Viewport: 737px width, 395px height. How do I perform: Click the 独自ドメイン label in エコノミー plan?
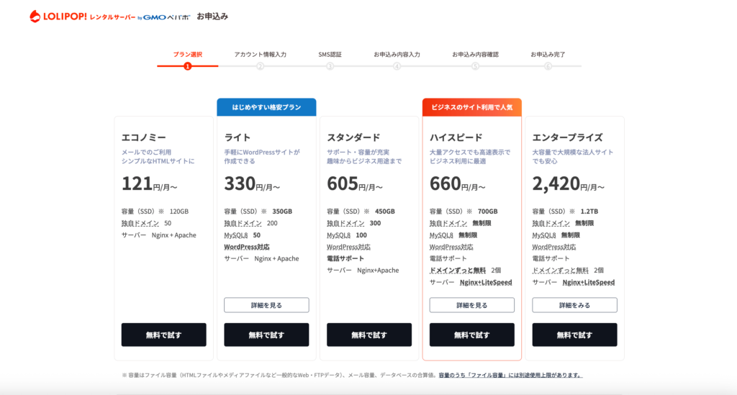click(x=140, y=223)
